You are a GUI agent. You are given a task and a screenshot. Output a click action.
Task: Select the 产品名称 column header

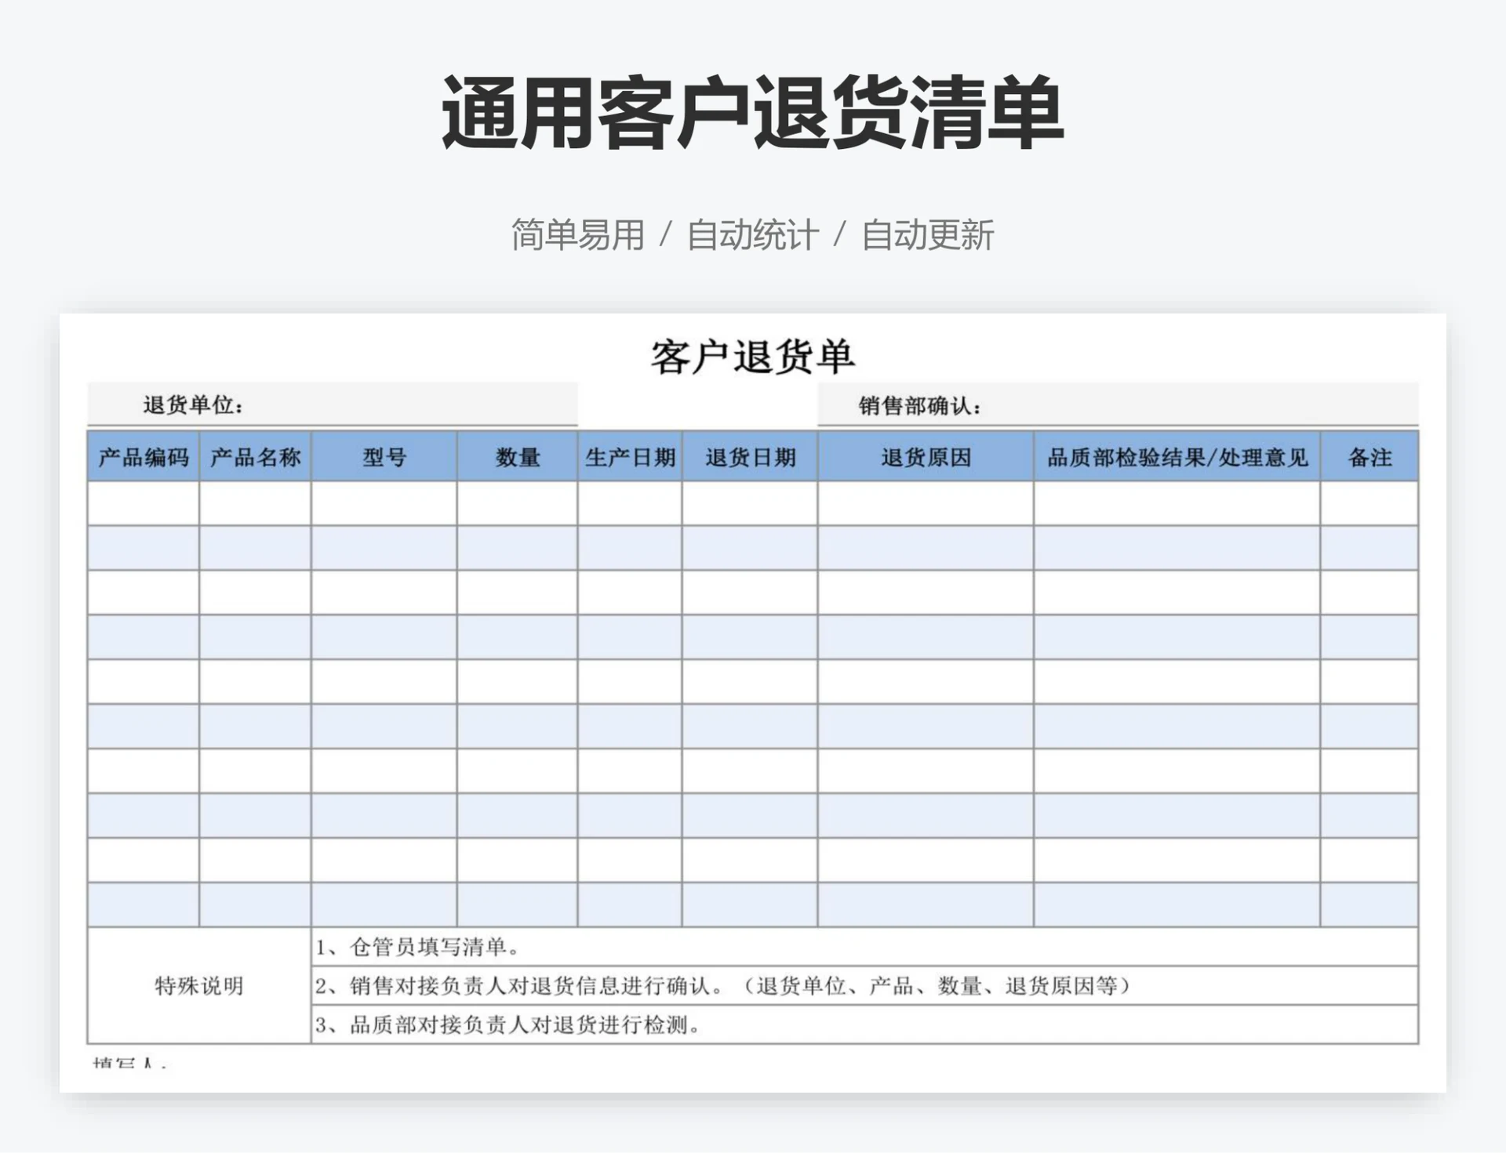click(x=255, y=457)
